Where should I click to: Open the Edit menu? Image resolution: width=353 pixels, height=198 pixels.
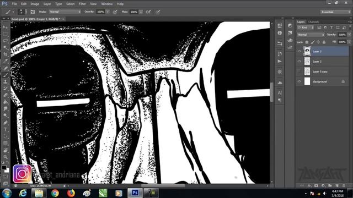(23, 4)
